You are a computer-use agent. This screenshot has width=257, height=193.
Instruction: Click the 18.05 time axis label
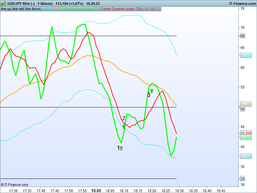[110, 191]
